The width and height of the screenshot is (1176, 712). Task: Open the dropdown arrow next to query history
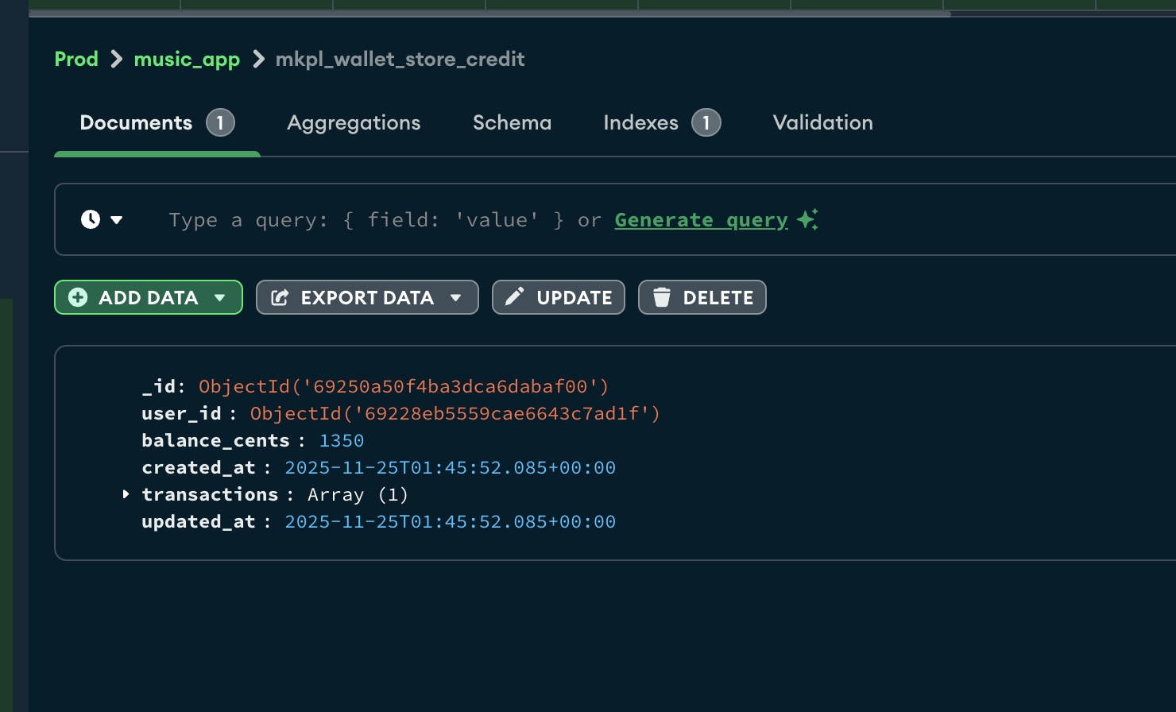click(117, 220)
